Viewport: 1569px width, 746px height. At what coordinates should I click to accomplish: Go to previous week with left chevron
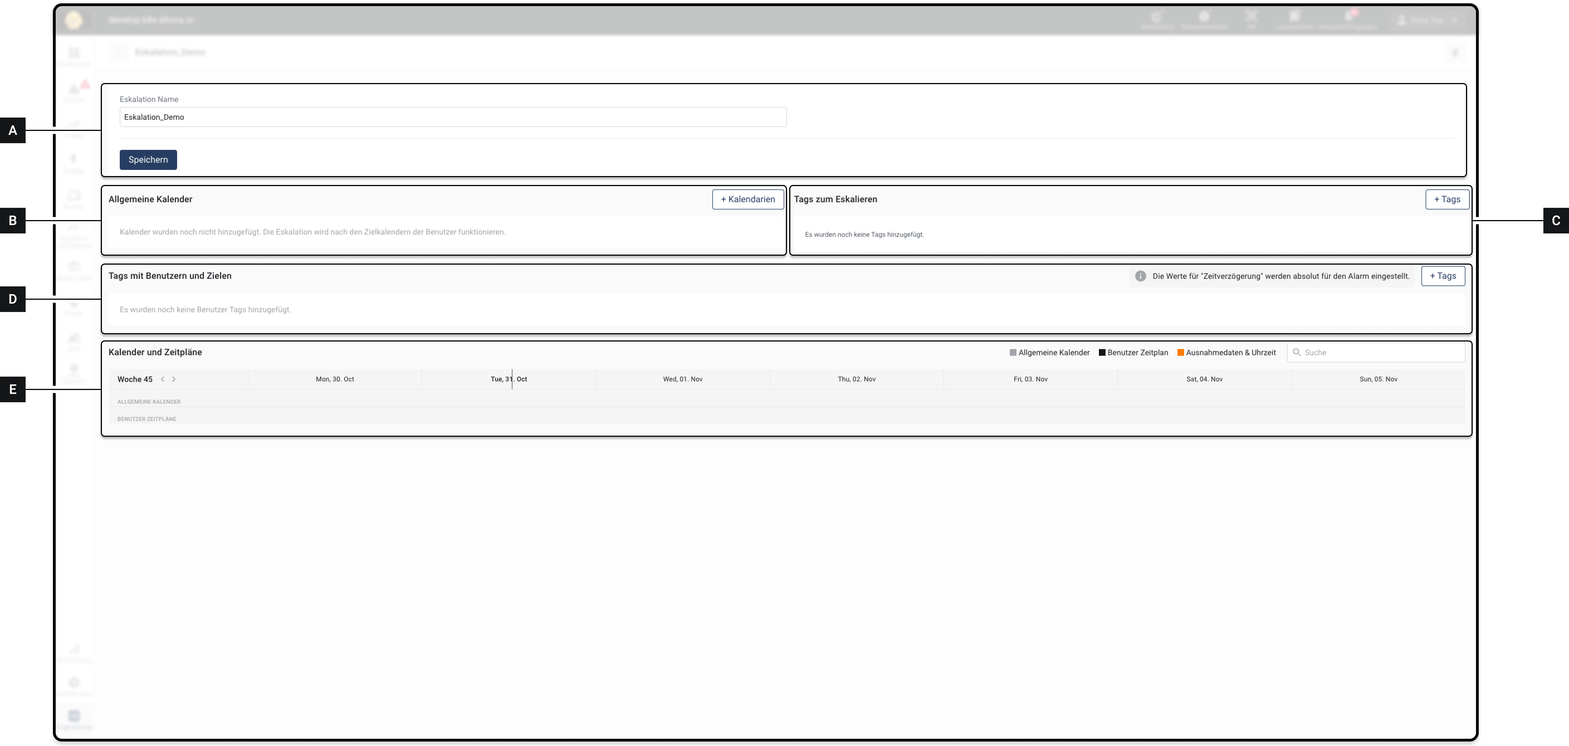tap(163, 379)
